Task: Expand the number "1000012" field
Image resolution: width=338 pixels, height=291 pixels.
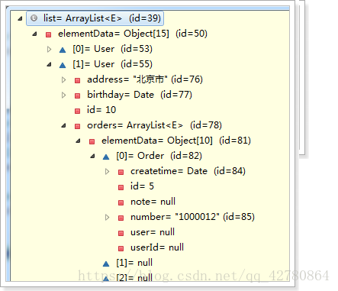Action: (108, 217)
